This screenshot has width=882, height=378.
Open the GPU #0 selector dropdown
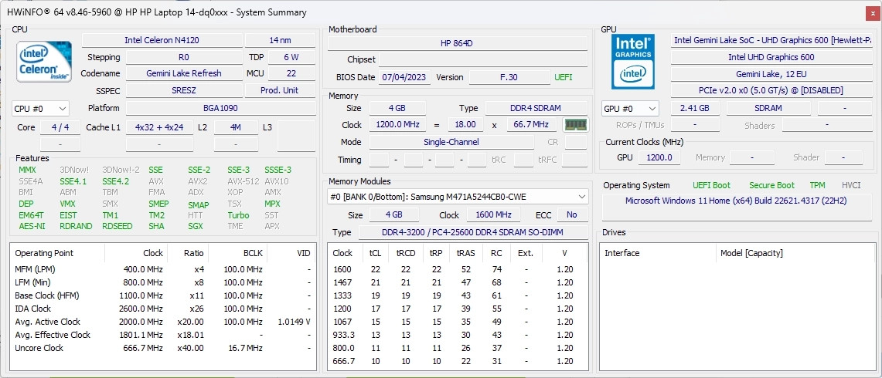630,109
